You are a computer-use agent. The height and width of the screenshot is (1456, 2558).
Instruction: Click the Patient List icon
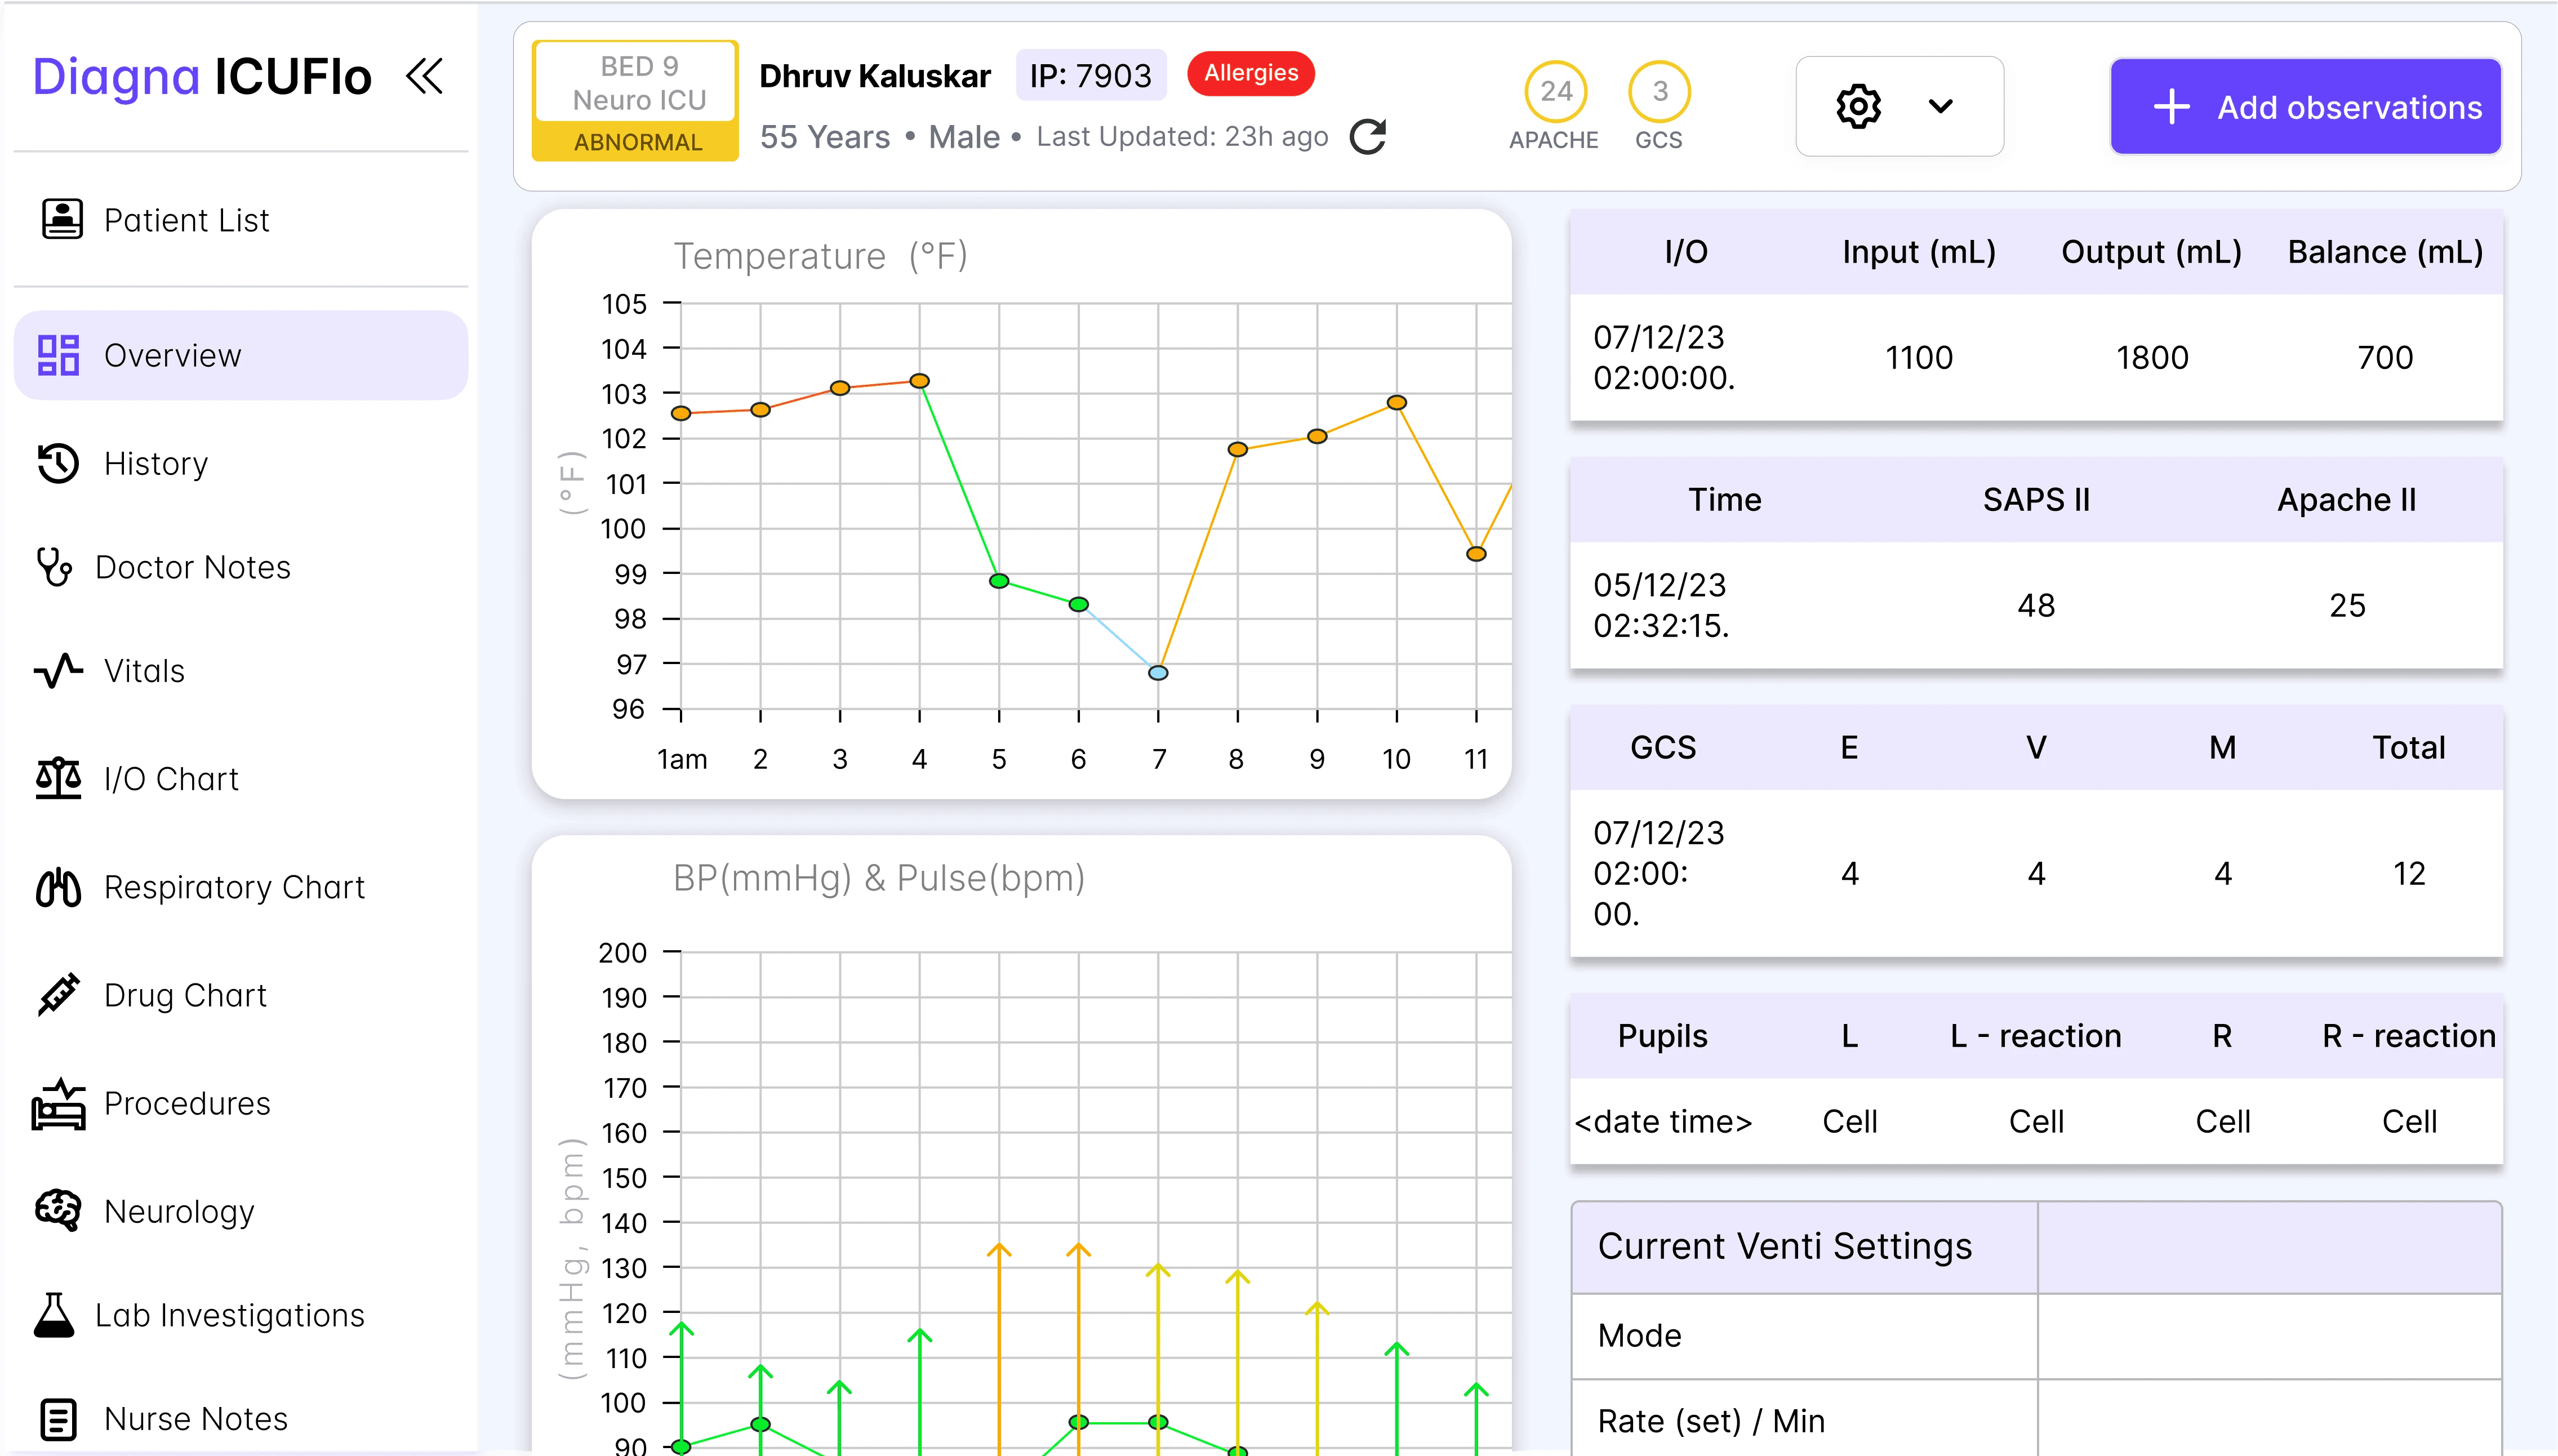(62, 219)
